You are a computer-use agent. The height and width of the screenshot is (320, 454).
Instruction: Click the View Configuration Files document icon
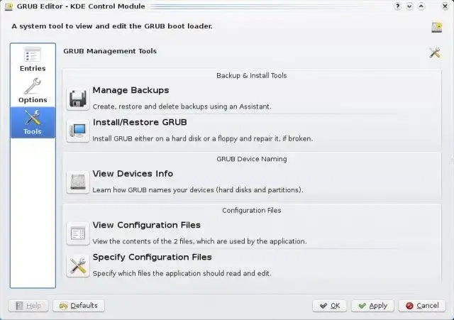point(77,233)
